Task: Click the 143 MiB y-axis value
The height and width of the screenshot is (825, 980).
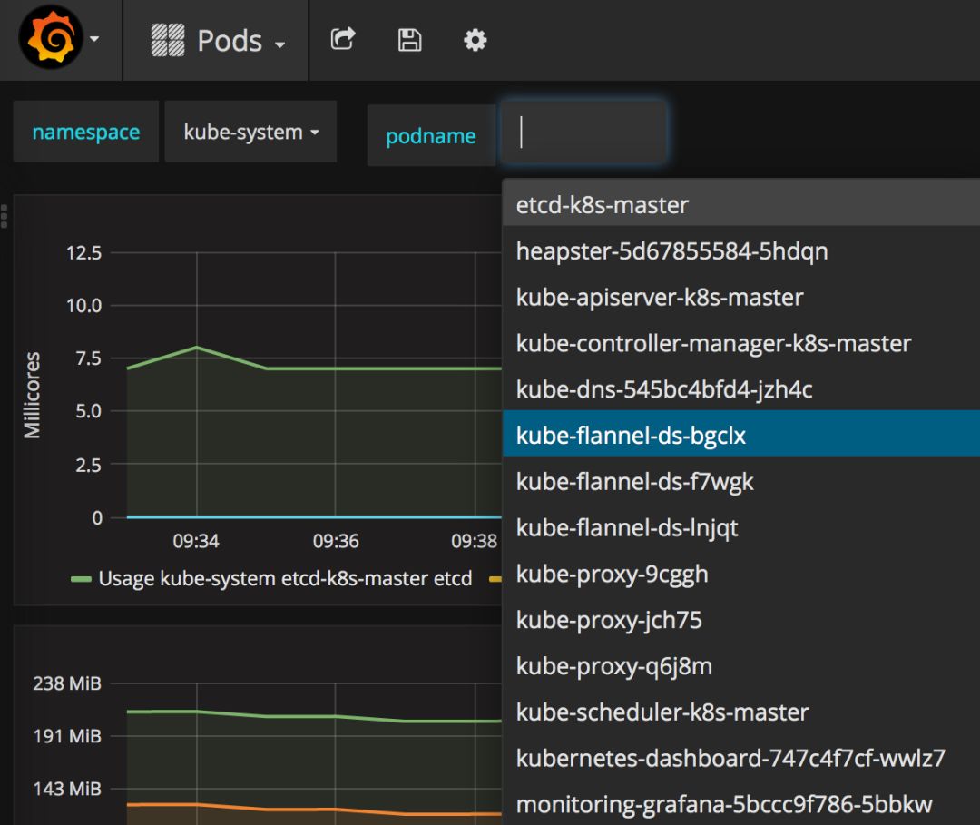Action: 67,789
